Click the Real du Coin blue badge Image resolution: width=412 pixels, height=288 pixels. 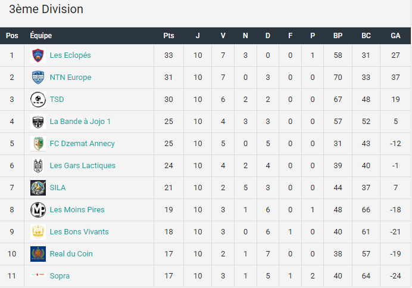[38, 254]
